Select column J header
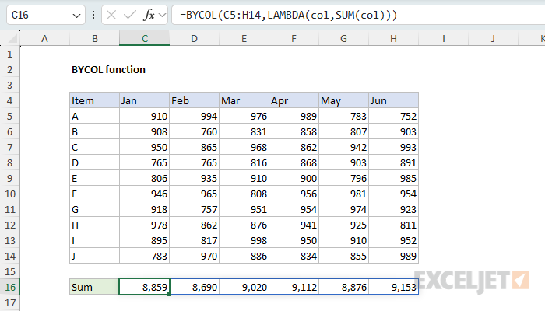Image resolution: width=545 pixels, height=311 pixels. coord(493,39)
